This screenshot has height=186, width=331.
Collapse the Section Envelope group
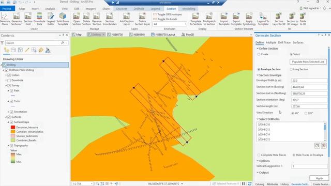pos(258,75)
